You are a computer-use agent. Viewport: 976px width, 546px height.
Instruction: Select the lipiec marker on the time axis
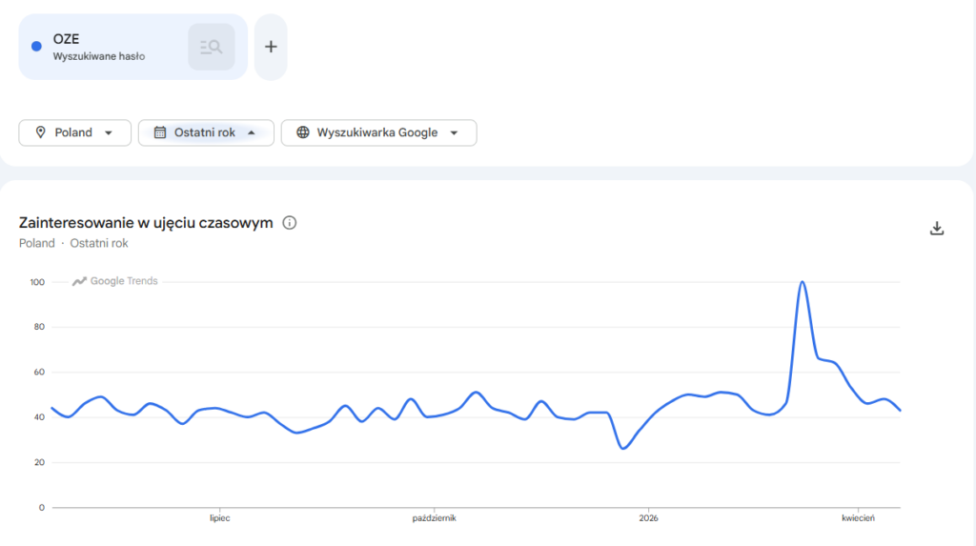(220, 518)
